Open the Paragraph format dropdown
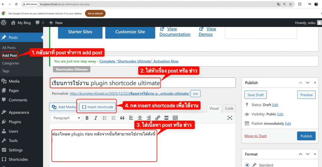 pos(66,118)
